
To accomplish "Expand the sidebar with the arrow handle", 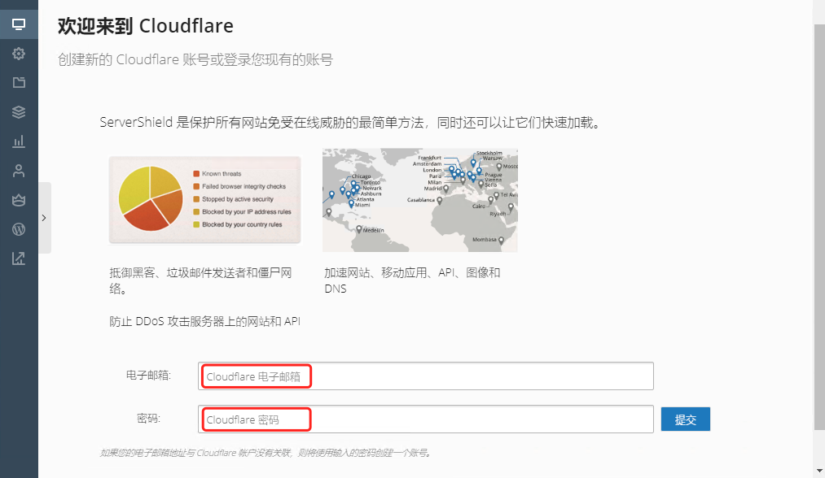I will (44, 218).
